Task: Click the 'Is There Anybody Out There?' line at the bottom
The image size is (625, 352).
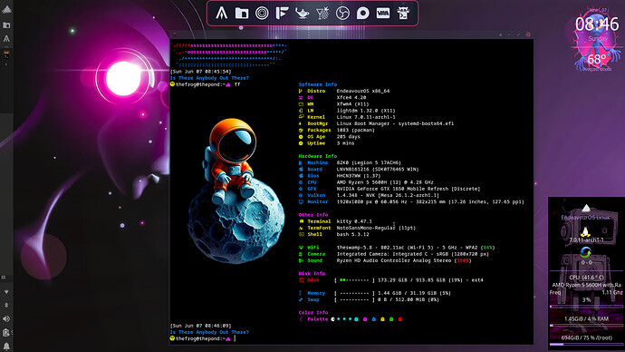Action: (209, 332)
